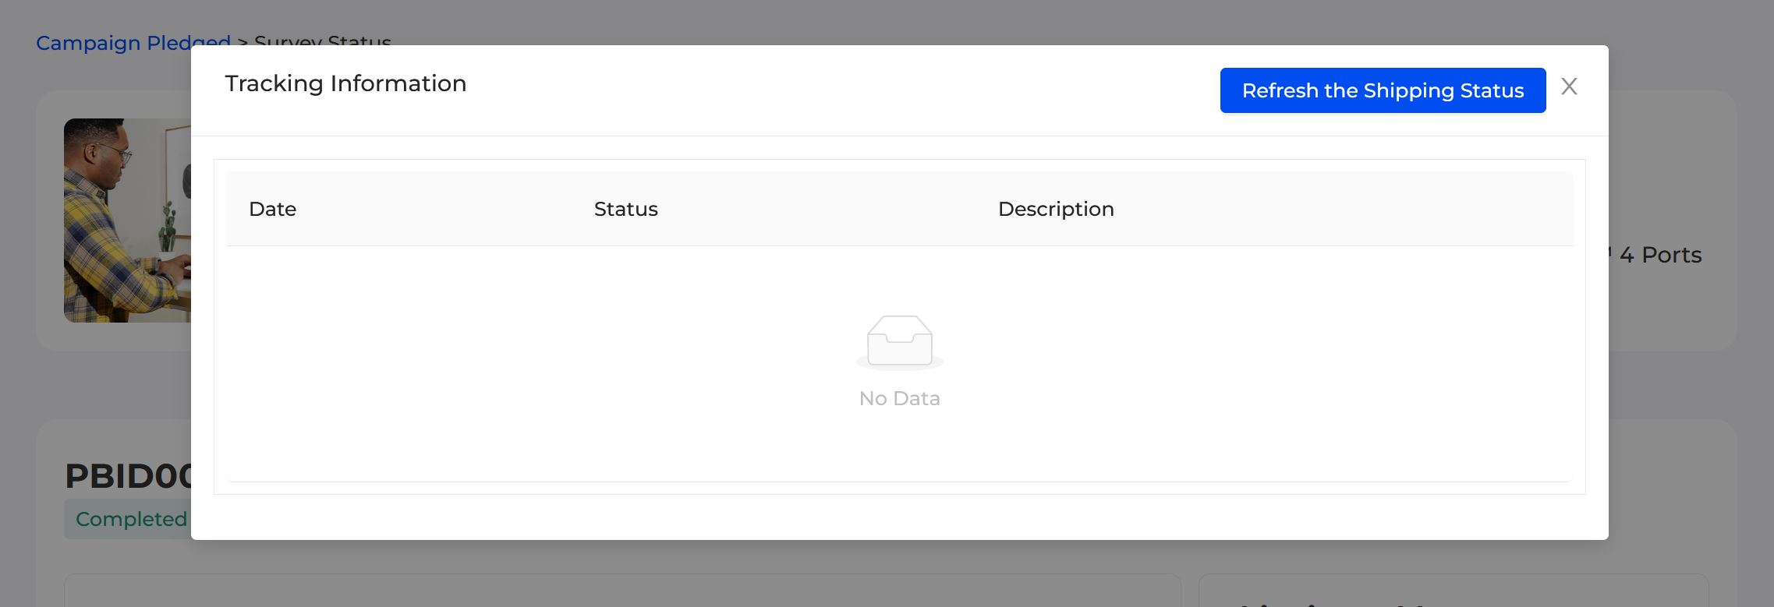Click the bottom-right card behind the dialog

point(1454,591)
